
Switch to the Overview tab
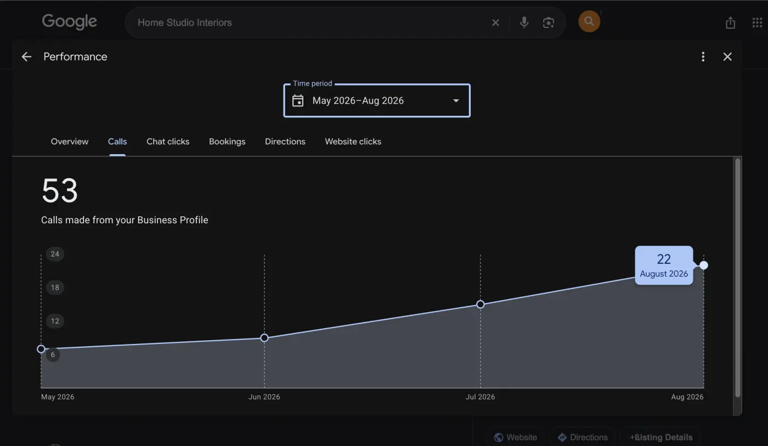point(70,142)
